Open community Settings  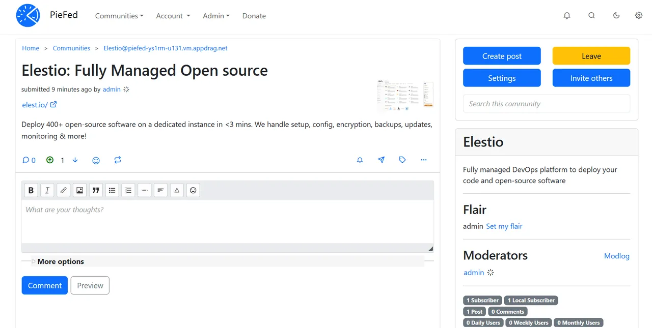pos(502,78)
